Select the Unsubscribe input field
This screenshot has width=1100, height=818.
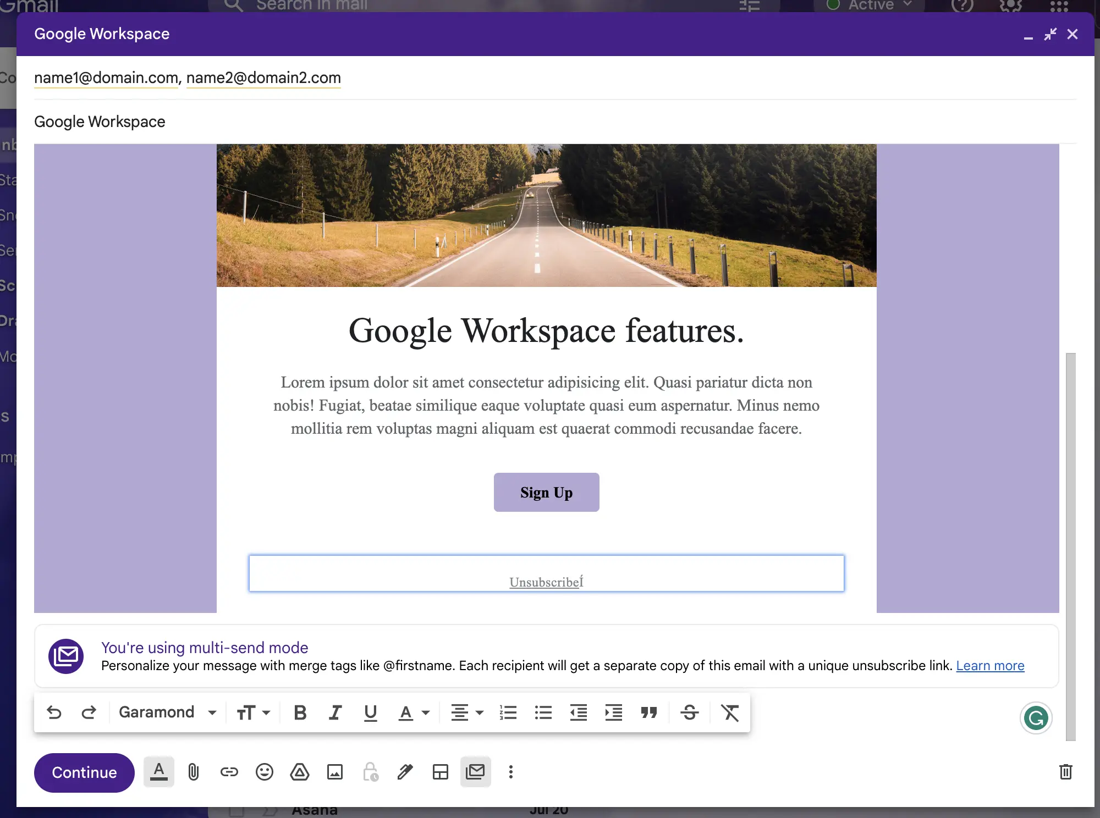(547, 573)
